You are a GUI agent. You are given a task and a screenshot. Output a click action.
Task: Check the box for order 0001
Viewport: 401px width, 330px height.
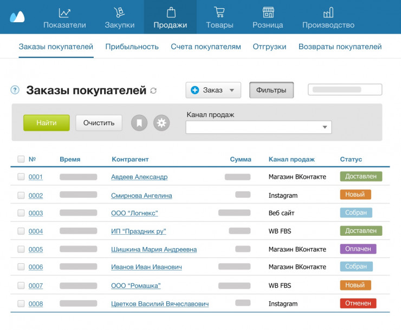coord(21,177)
